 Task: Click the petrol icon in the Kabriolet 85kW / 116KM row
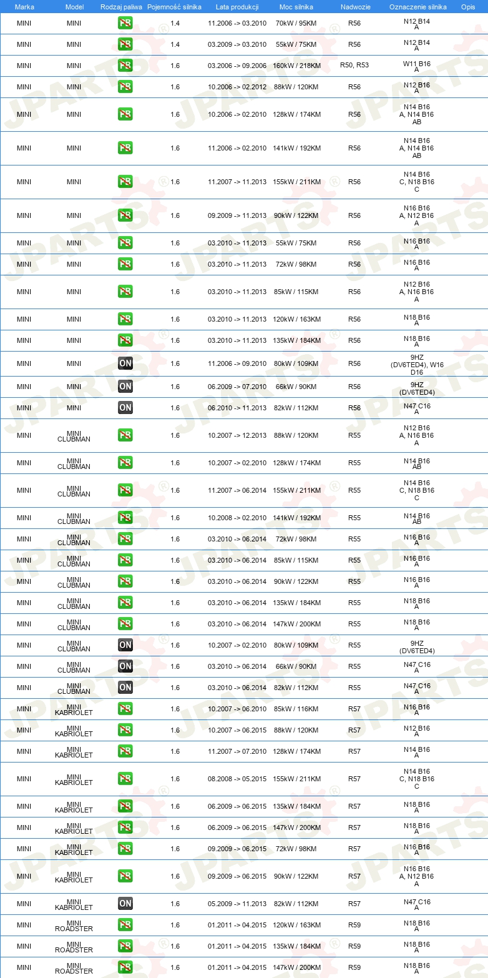125,709
